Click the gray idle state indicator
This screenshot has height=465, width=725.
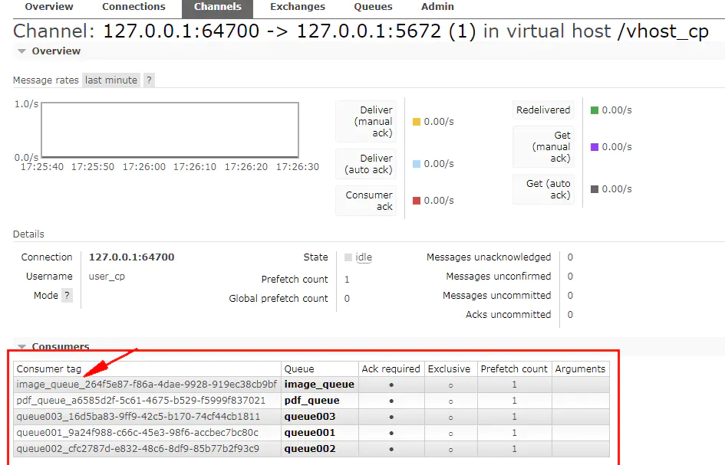point(348,257)
